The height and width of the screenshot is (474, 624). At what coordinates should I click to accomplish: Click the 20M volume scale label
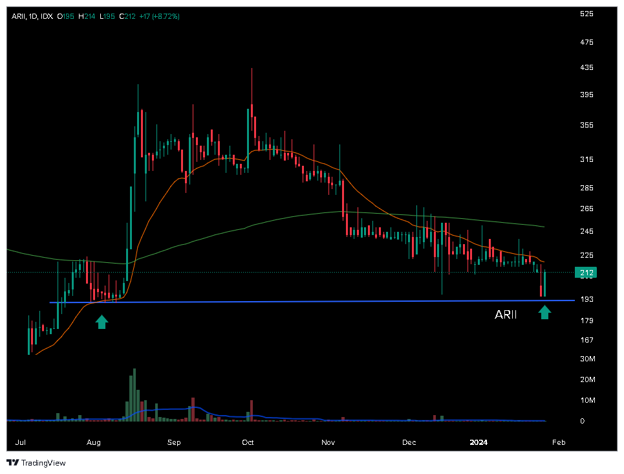(x=587, y=379)
